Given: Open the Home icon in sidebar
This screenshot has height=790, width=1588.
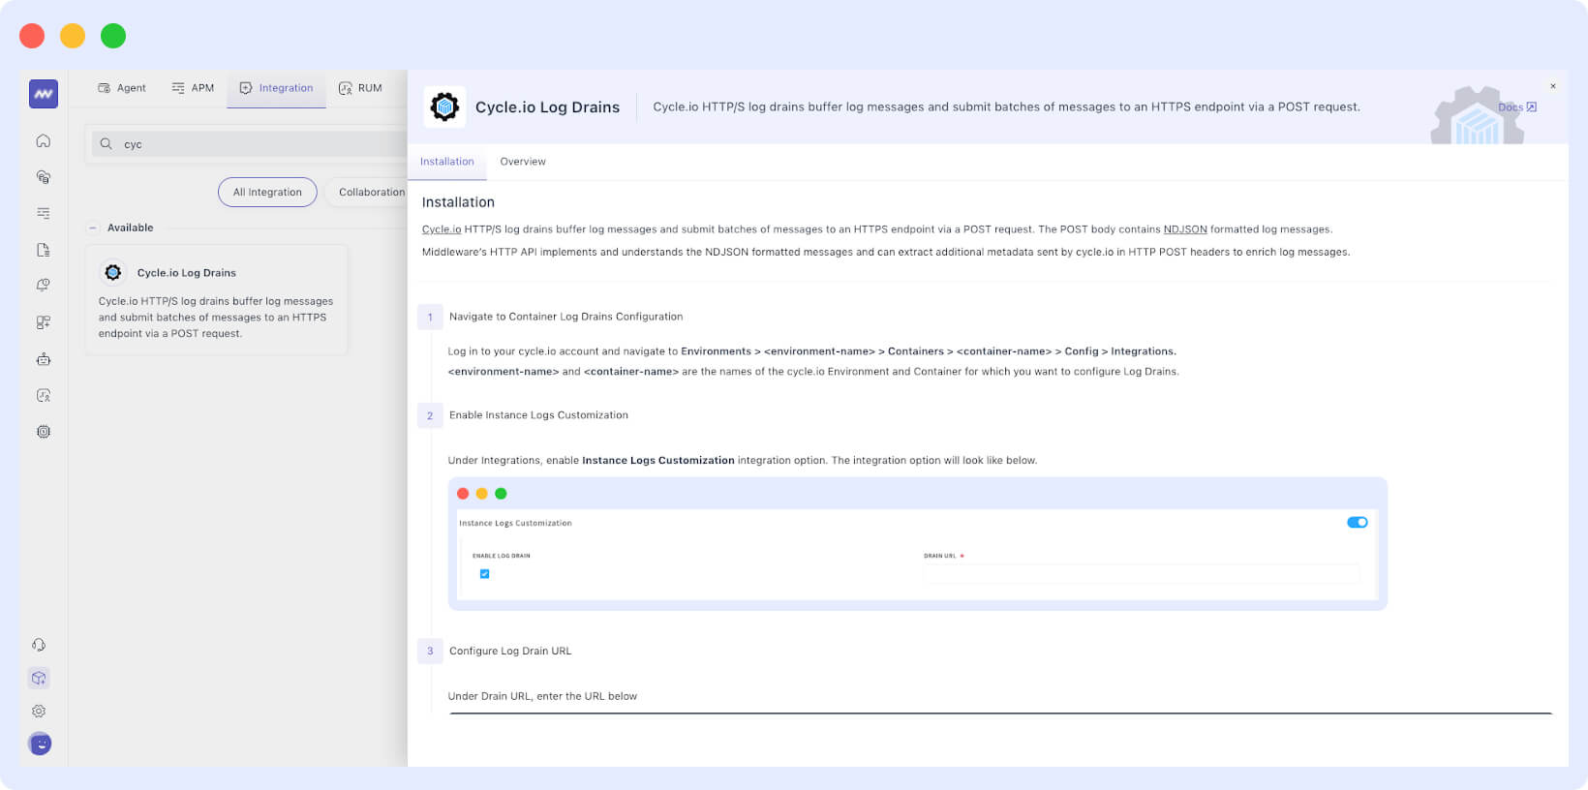Looking at the screenshot, I should click(x=44, y=141).
